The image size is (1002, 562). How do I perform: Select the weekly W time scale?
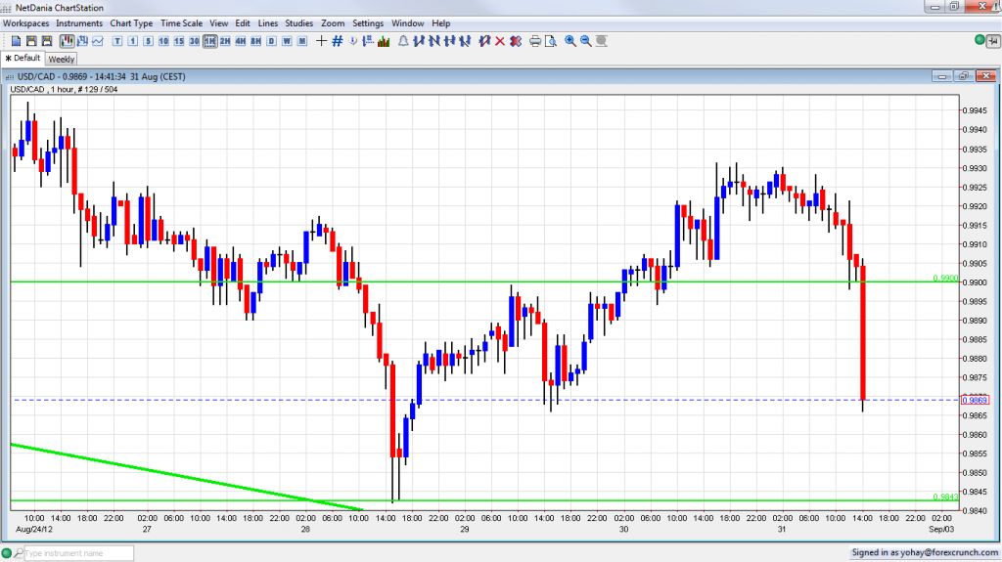[x=287, y=41]
